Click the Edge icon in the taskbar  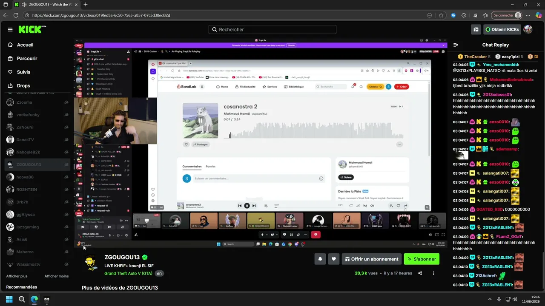pyautogui.click(x=34, y=299)
